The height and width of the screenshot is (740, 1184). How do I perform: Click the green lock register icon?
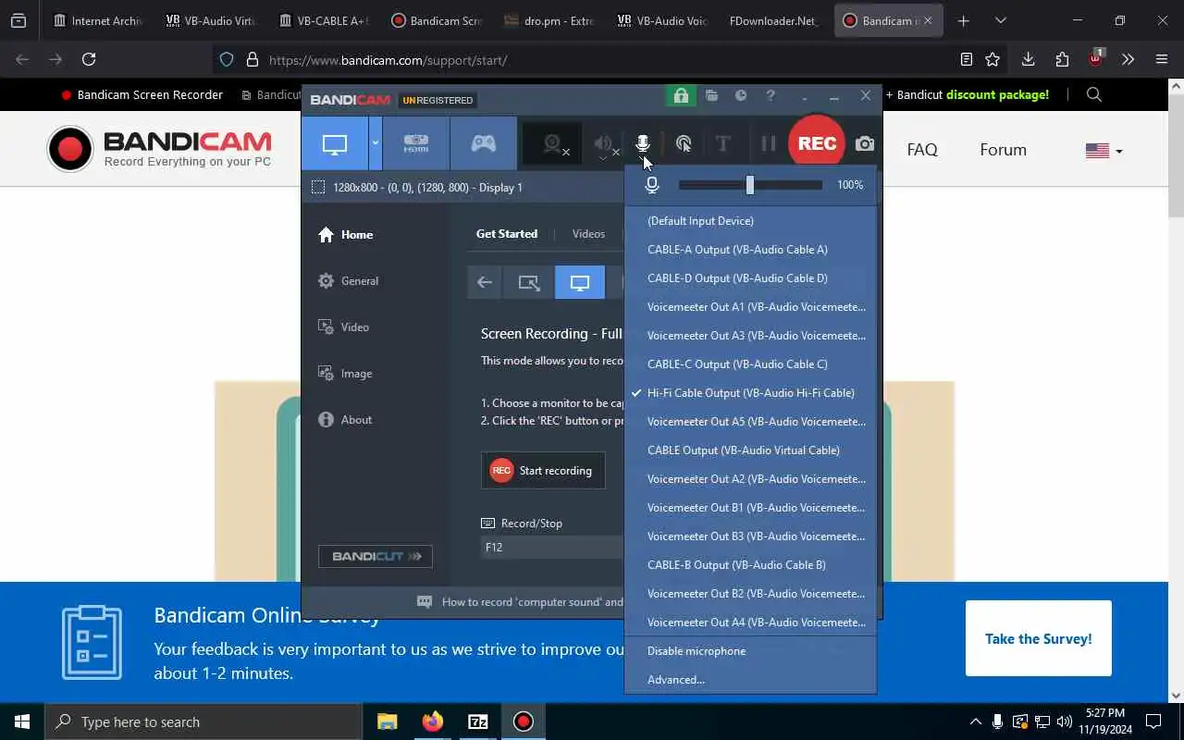pos(681,95)
